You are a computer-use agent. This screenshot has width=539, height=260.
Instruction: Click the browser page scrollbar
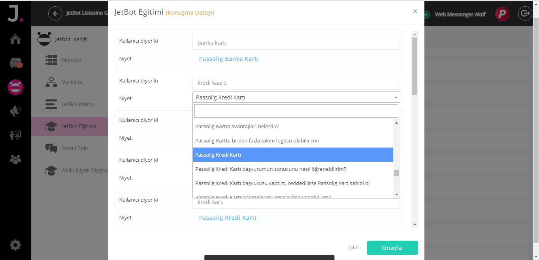[536, 130]
